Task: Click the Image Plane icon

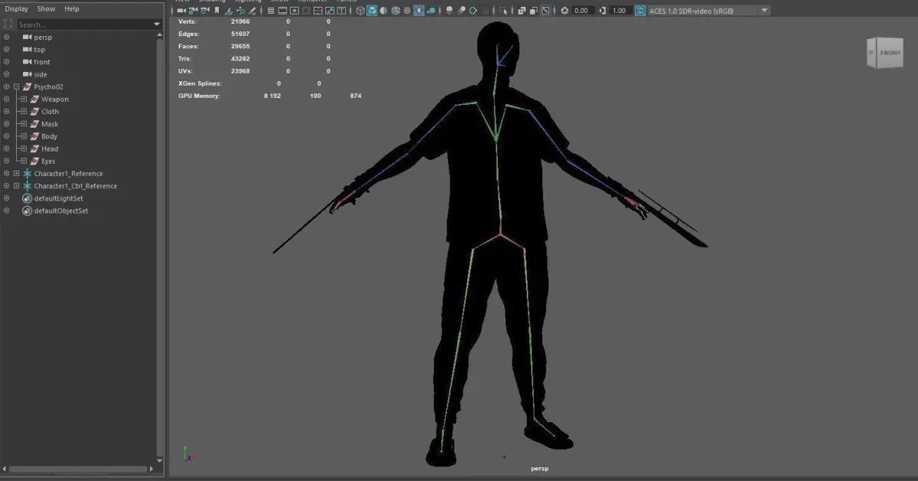Action: 228,11
